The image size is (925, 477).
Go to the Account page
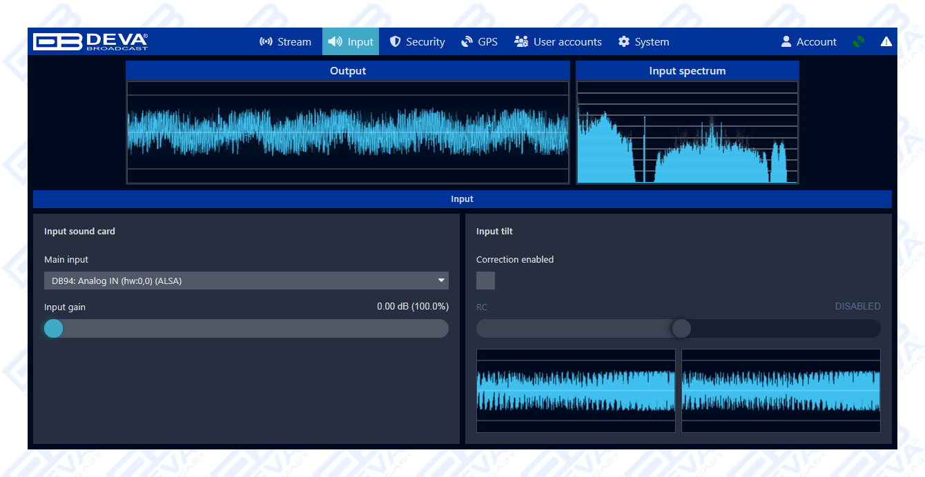pyautogui.click(x=808, y=41)
